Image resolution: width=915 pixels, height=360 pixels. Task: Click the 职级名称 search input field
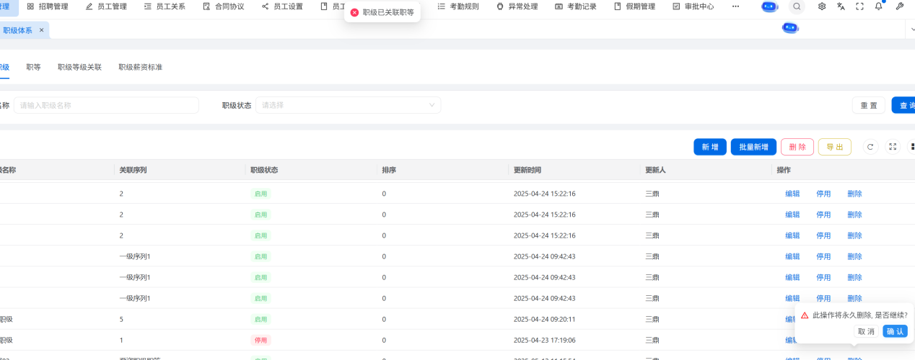[x=106, y=105]
